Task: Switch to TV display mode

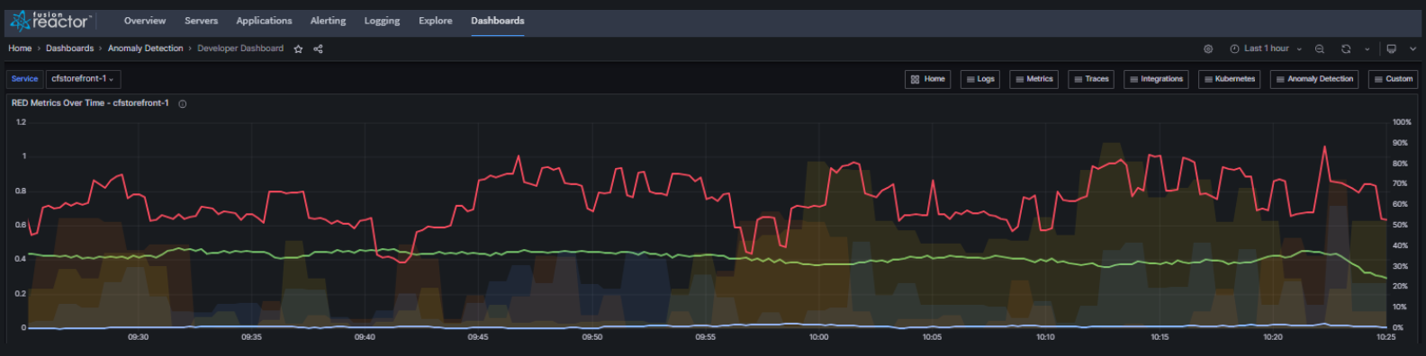Action: (x=1391, y=49)
